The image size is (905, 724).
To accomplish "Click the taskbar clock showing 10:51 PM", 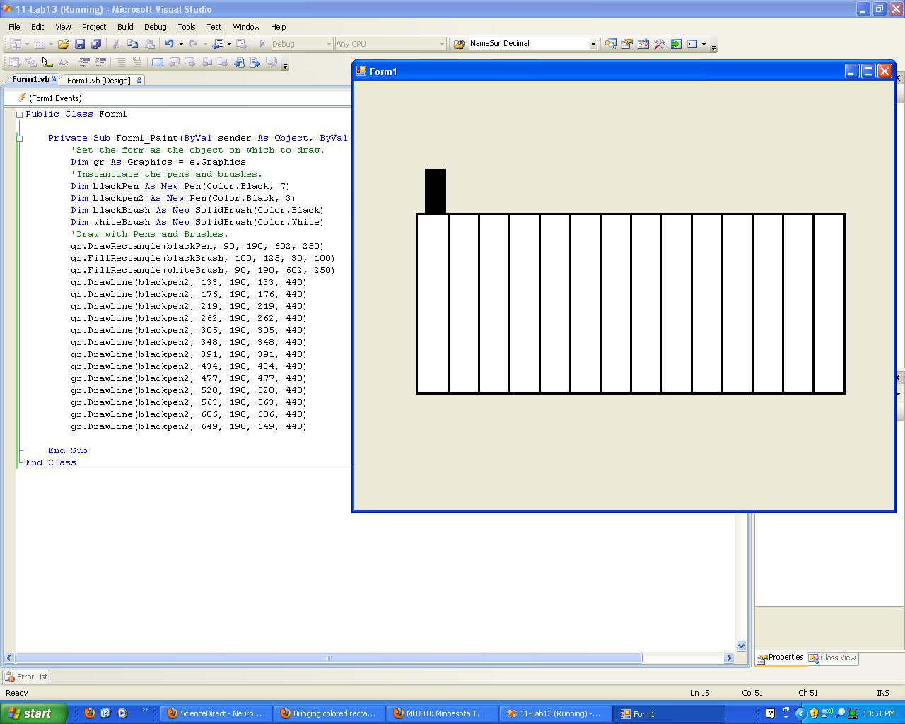I will [879, 713].
